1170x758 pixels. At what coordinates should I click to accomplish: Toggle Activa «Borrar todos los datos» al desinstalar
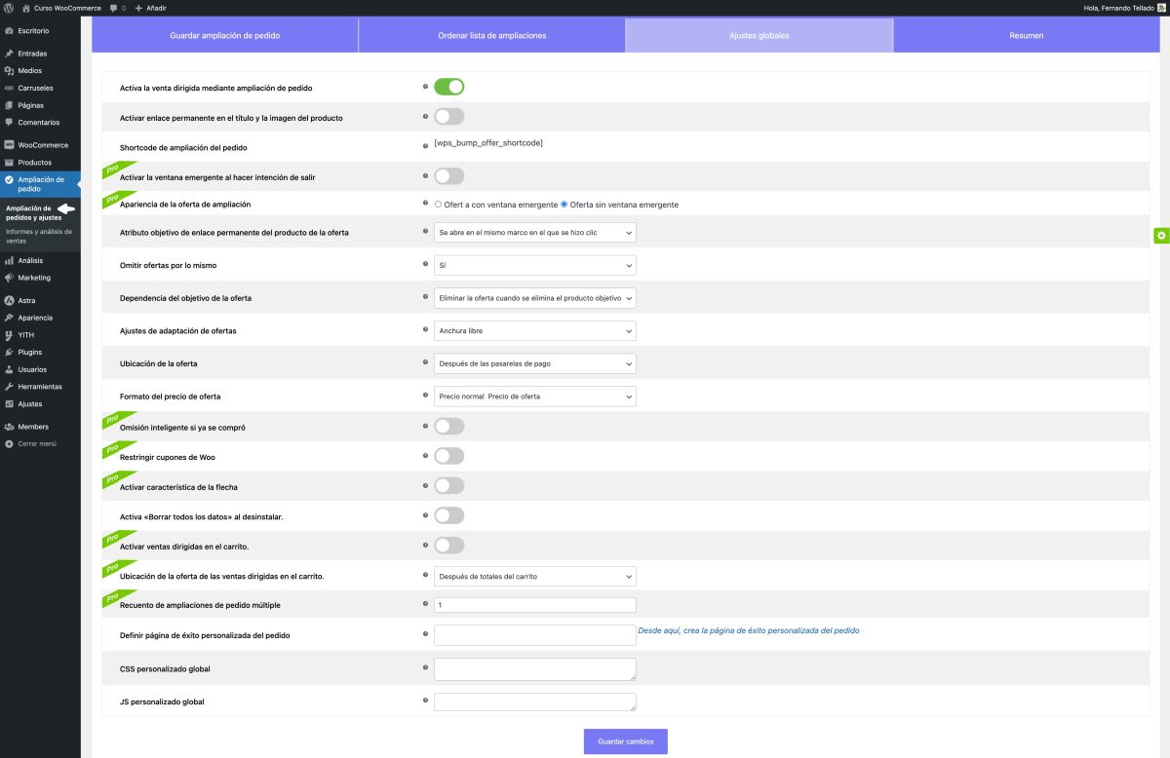click(x=448, y=515)
